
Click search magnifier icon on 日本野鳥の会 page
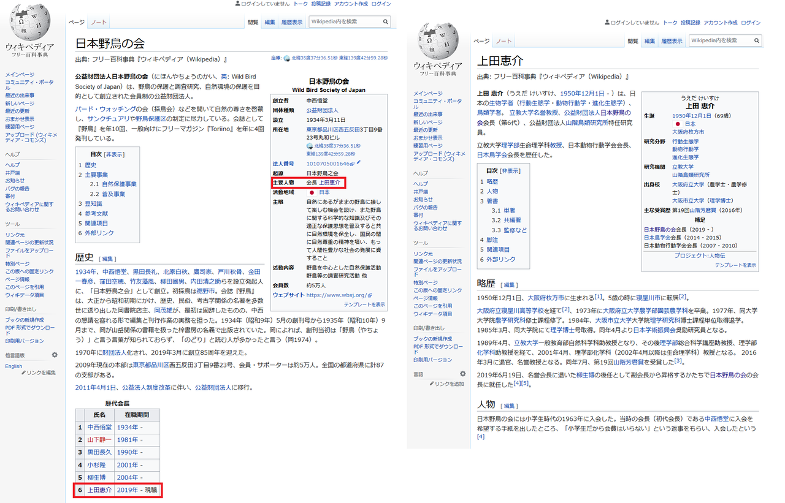386,21
